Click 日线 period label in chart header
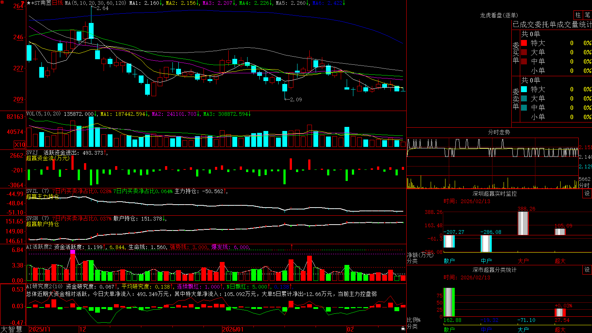Screen dimensions: 592x333 coord(57,3)
